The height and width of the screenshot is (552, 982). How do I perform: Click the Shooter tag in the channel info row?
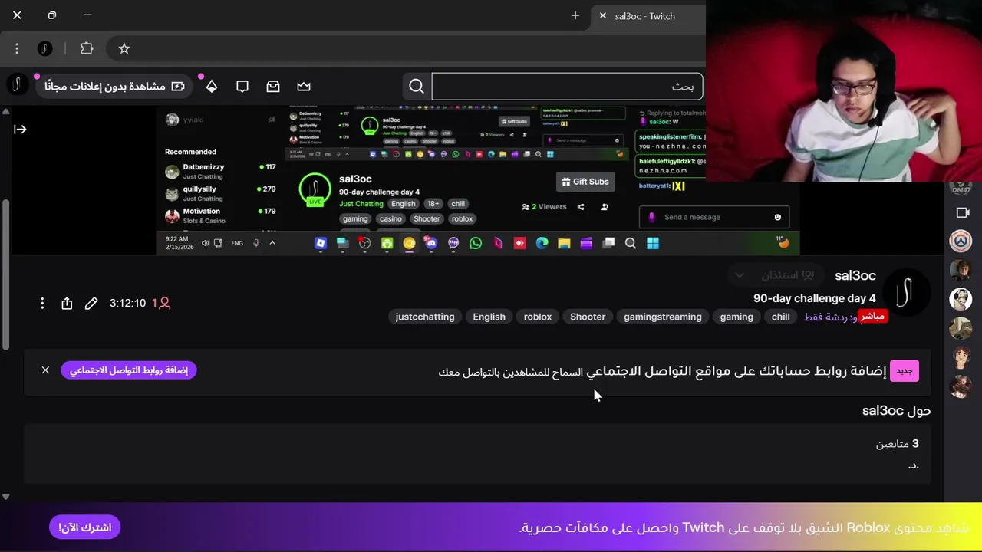[x=588, y=317]
